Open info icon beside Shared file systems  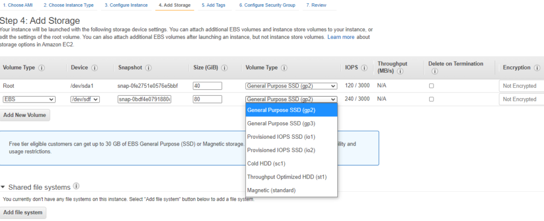(x=76, y=186)
